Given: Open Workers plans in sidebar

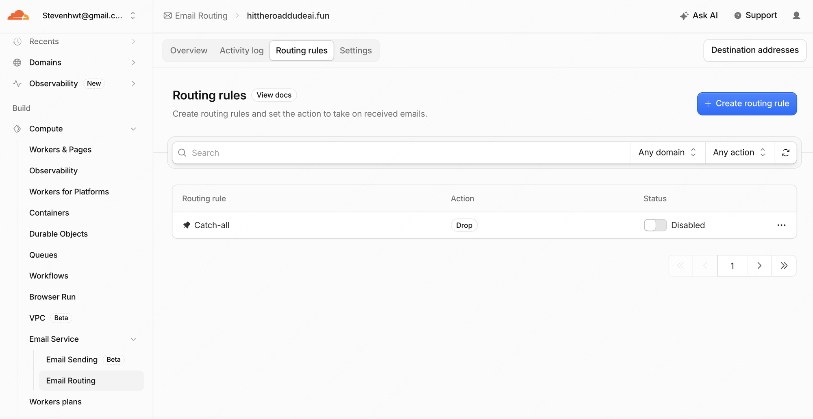Looking at the screenshot, I should click(x=55, y=402).
